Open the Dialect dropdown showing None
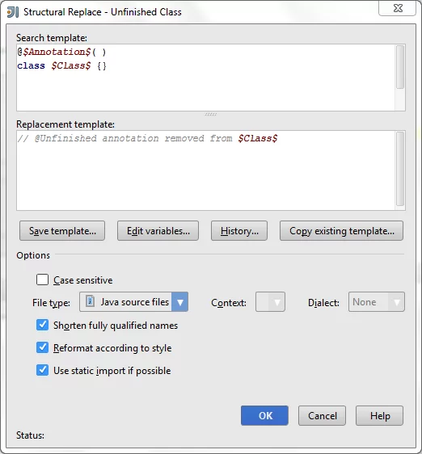Viewport: 422px width, 454px height. [377, 302]
